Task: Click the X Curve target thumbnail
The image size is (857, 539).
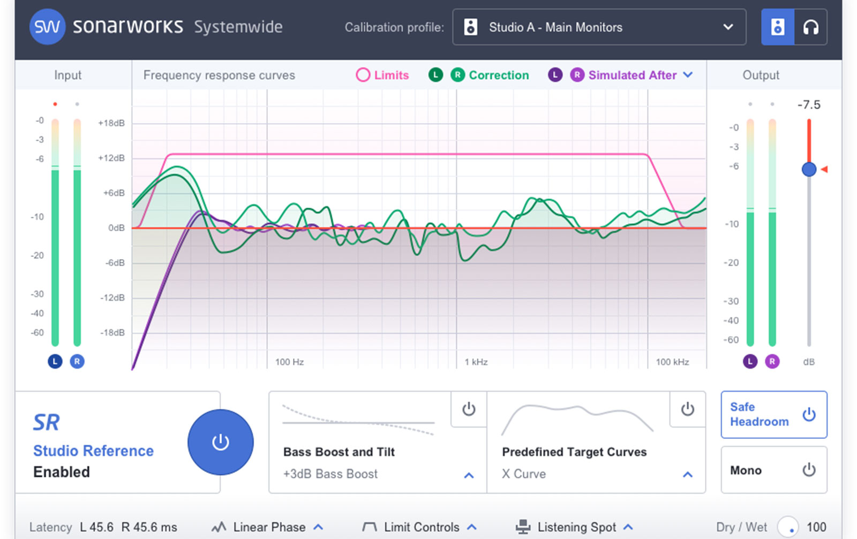Action: click(x=577, y=420)
